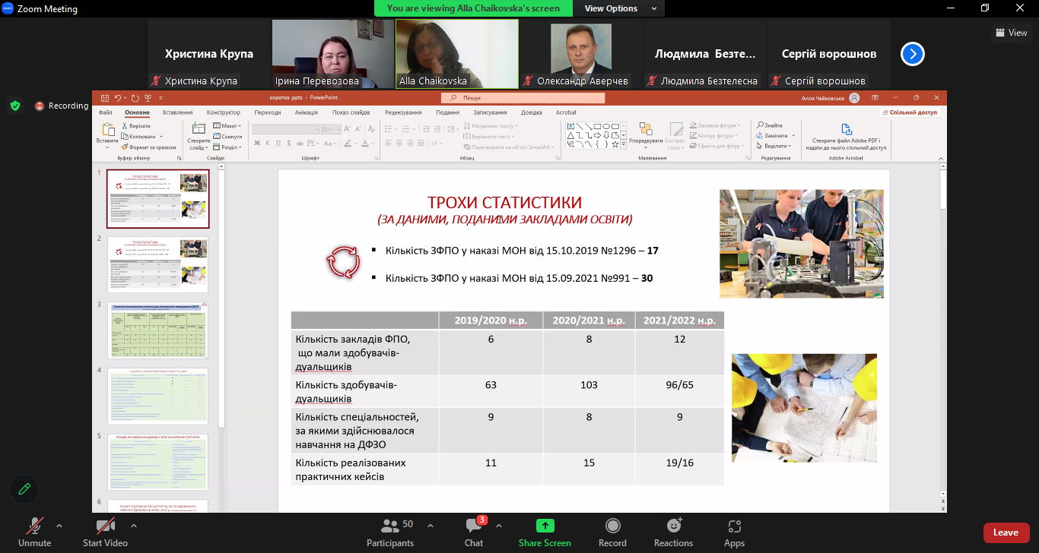
Task: Expand video options arrow next to Start Video
Action: tap(134, 526)
